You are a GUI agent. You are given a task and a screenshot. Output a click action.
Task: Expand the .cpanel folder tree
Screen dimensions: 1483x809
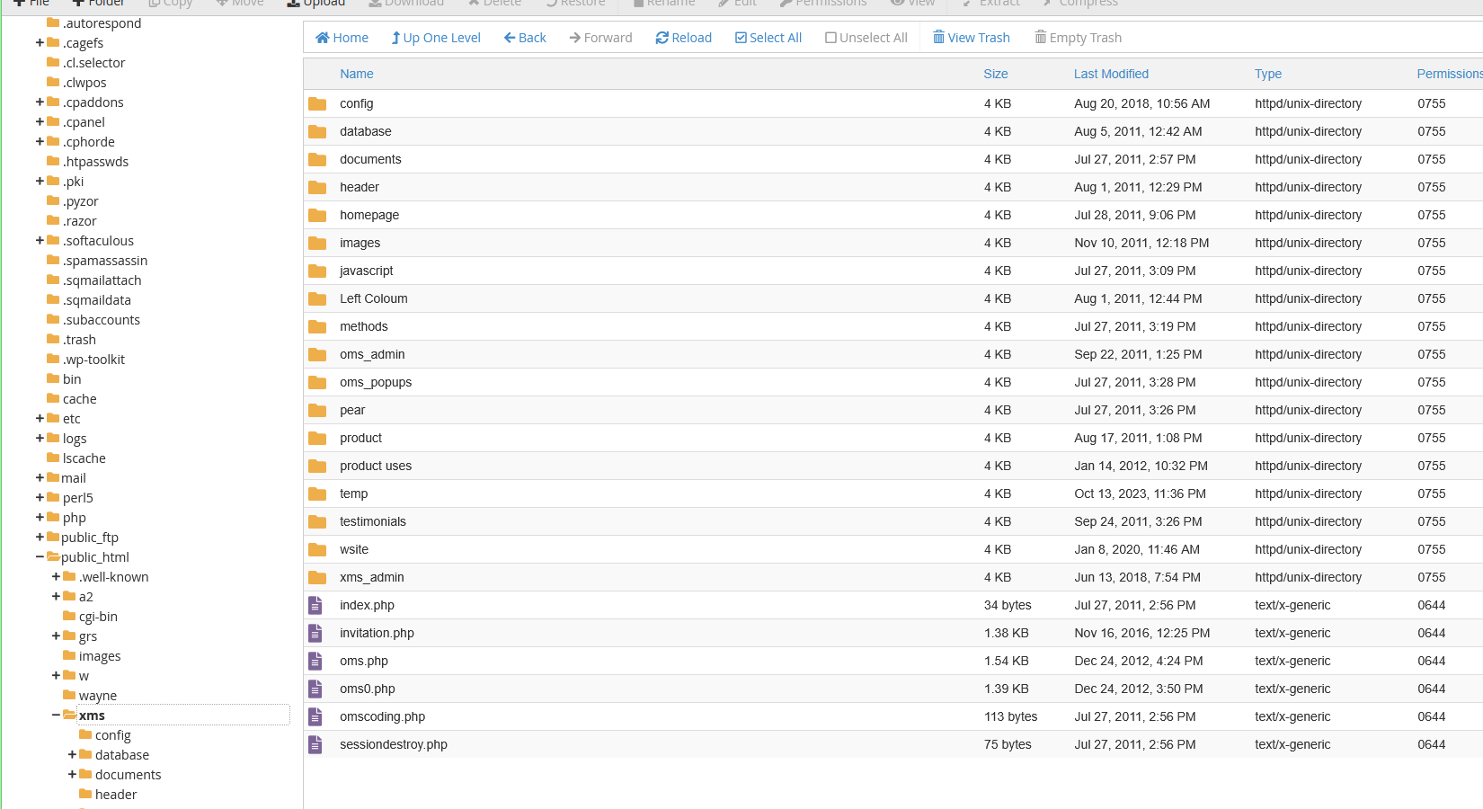tap(40, 122)
